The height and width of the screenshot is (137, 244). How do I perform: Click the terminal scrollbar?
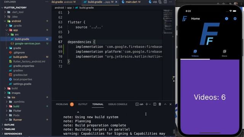click(174, 131)
